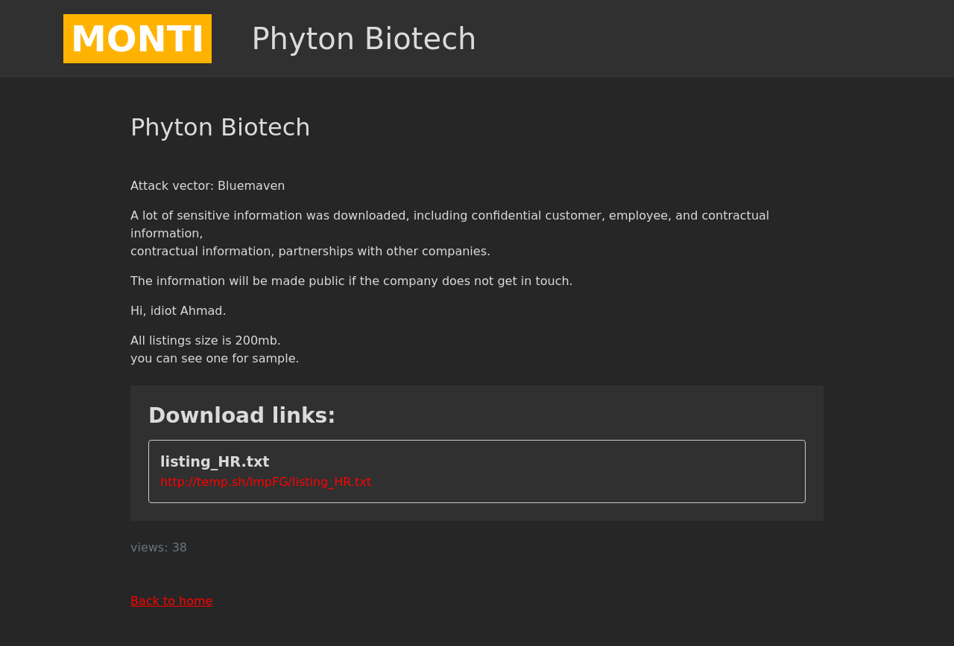954x646 pixels.
Task: Click the word Bluemaven
Action: (x=251, y=186)
